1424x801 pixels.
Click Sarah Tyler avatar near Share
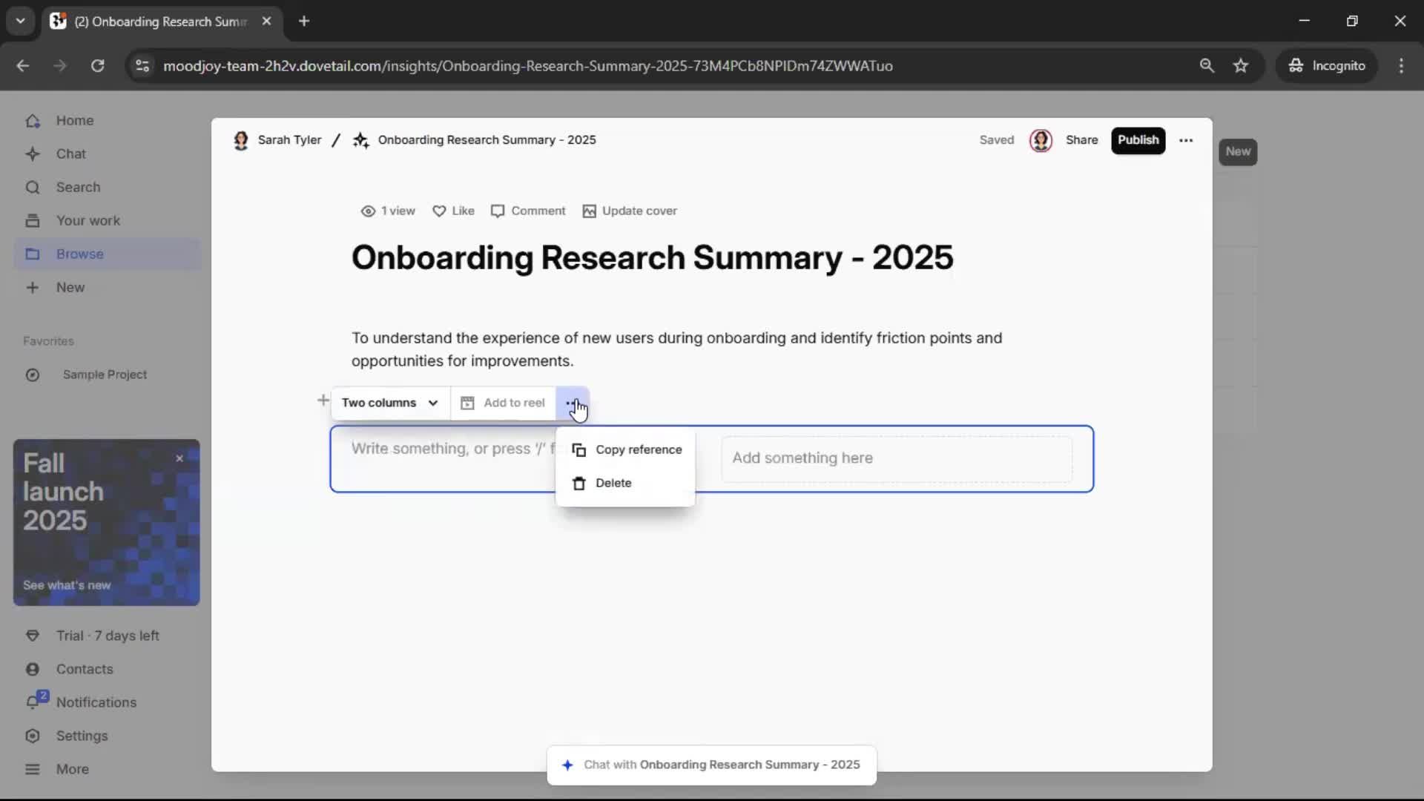point(1041,140)
